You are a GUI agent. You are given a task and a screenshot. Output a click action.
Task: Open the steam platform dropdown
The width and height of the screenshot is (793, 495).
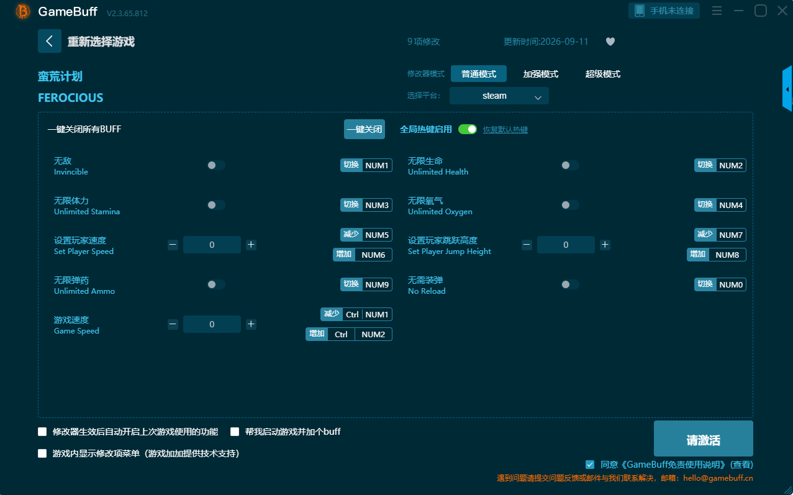499,96
